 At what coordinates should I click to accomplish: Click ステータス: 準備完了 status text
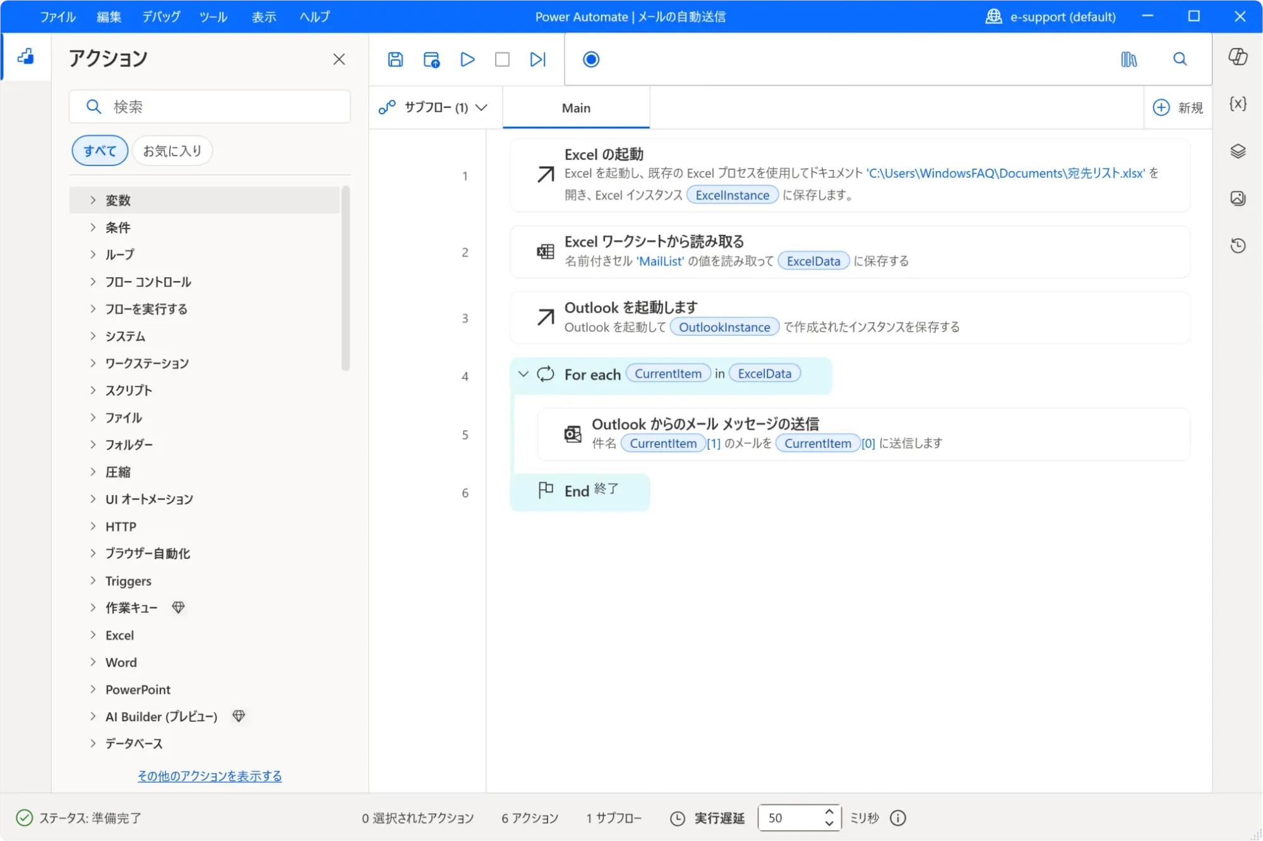90,818
